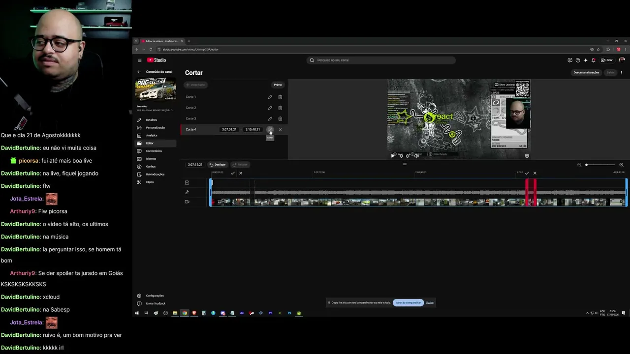Click the Desfazer undo button
The height and width of the screenshot is (354, 630).
pos(218,165)
